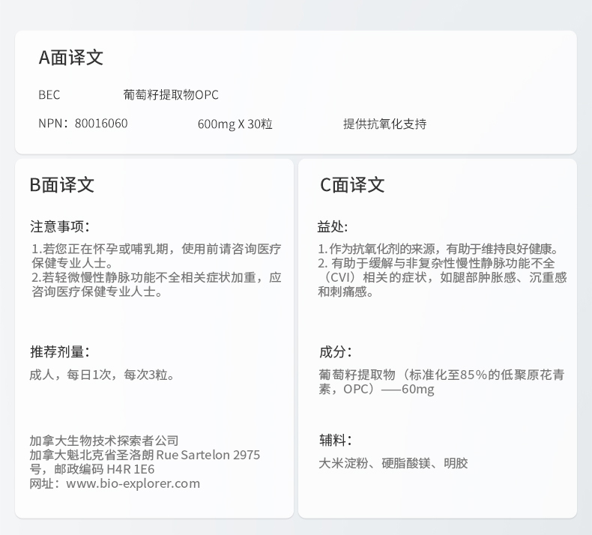The height and width of the screenshot is (535, 592).
Task: Click the 辅料 section title
Action: click(334, 440)
